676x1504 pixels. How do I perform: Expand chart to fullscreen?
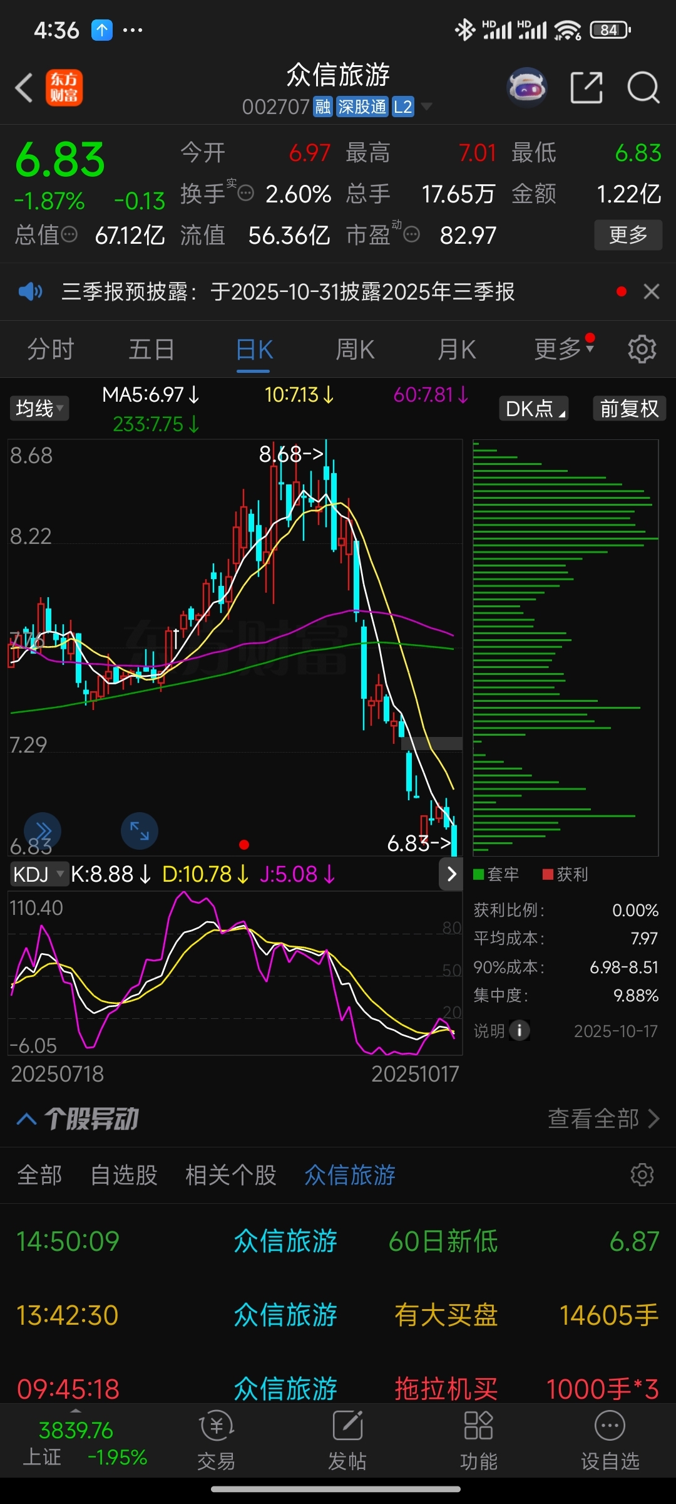(x=139, y=831)
